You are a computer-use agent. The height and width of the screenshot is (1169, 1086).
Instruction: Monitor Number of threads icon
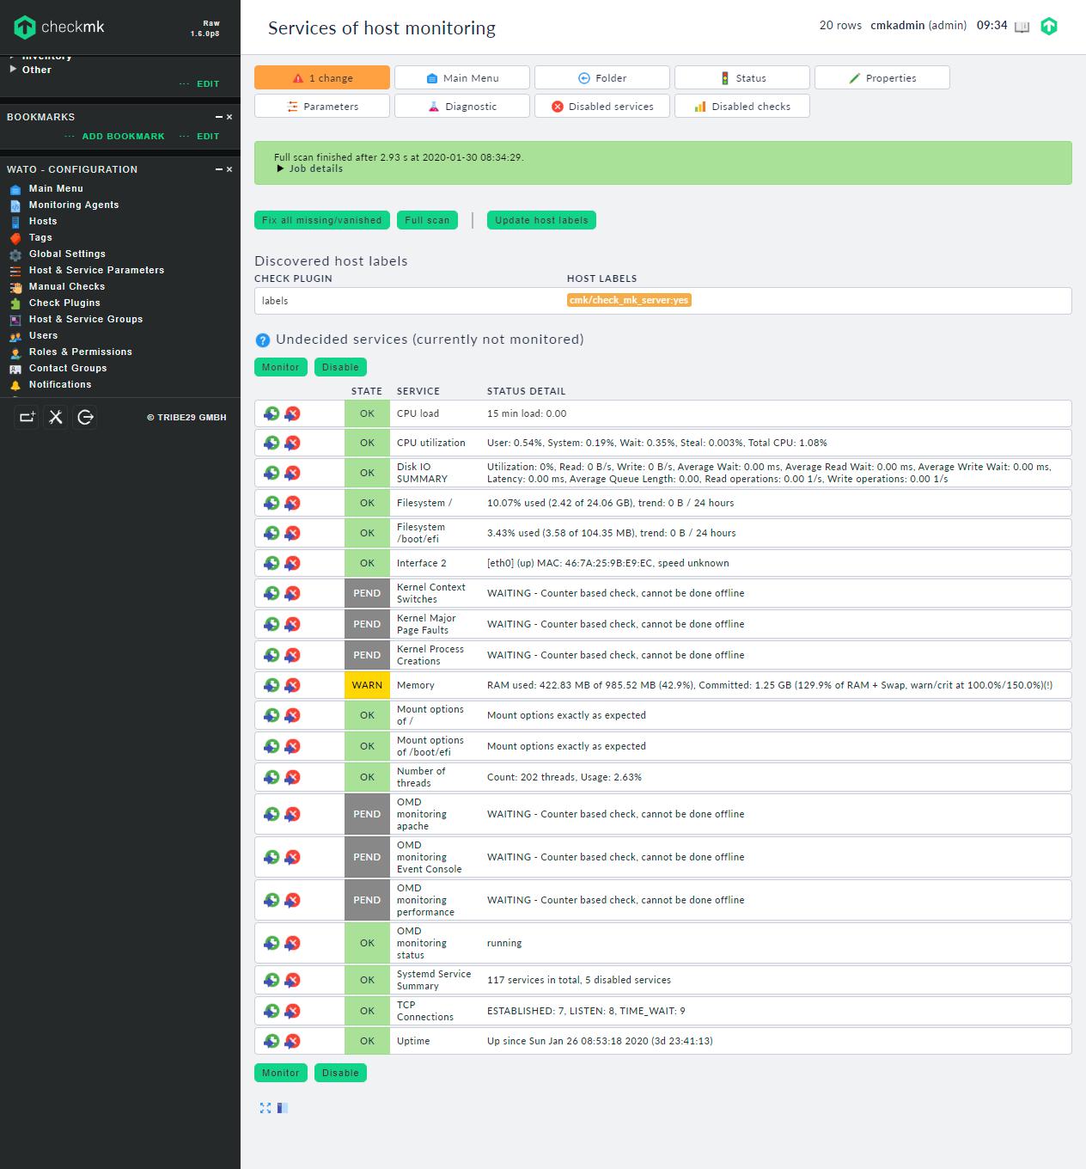(271, 777)
